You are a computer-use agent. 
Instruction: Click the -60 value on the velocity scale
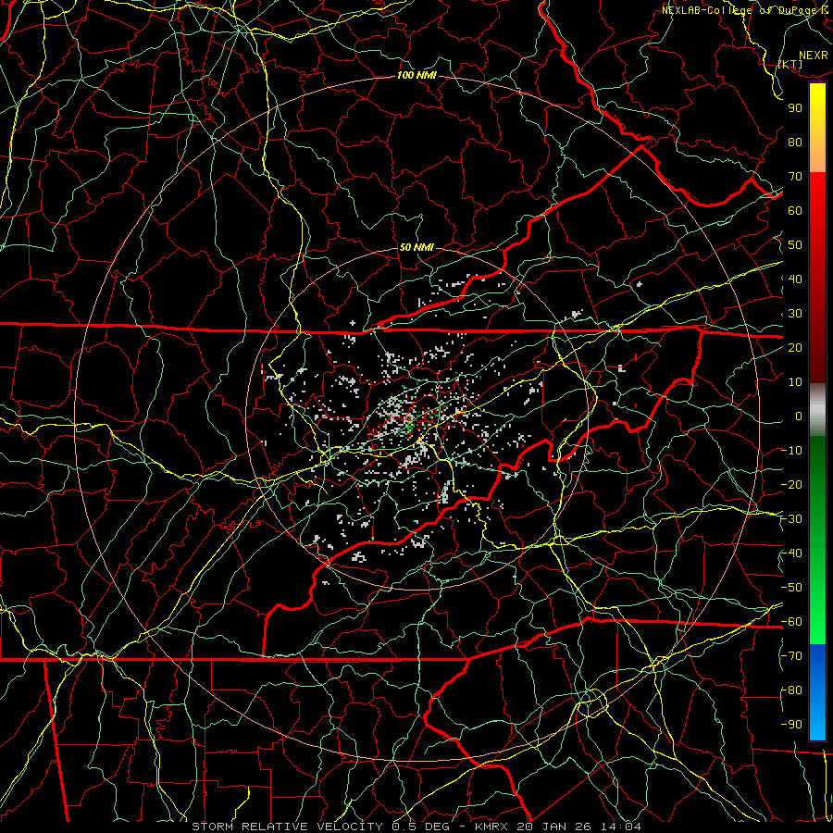point(791,622)
